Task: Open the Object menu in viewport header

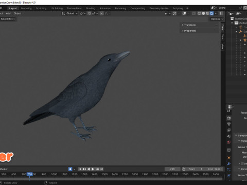Action: [17, 13]
